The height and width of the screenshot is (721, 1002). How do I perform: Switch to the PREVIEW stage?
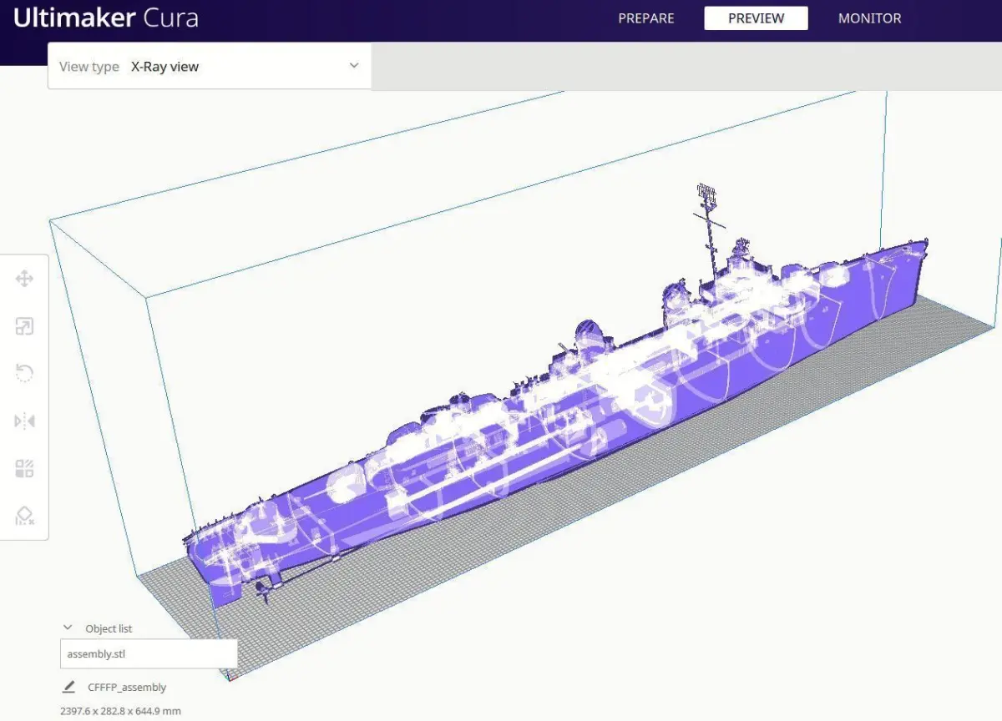coord(757,18)
